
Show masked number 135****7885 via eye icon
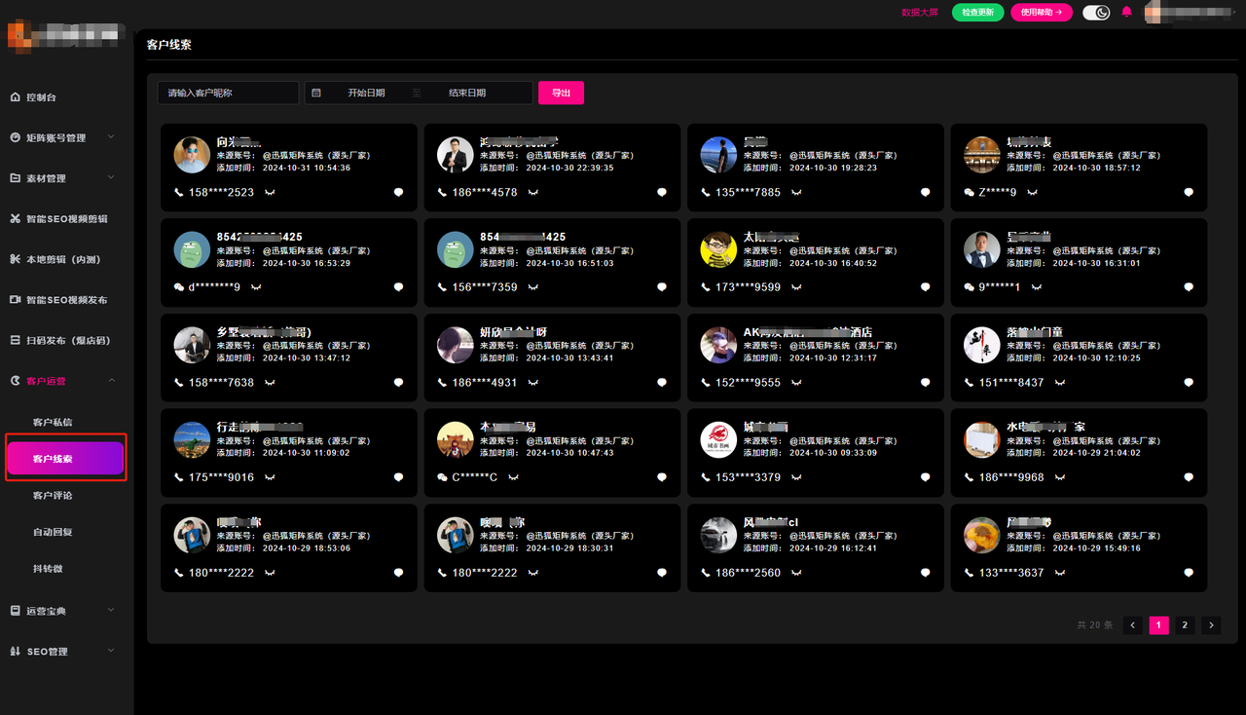(x=796, y=193)
